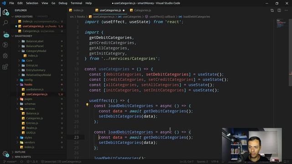Click hooks in the breadcrumb path
292x164 pixels.
point(81,17)
